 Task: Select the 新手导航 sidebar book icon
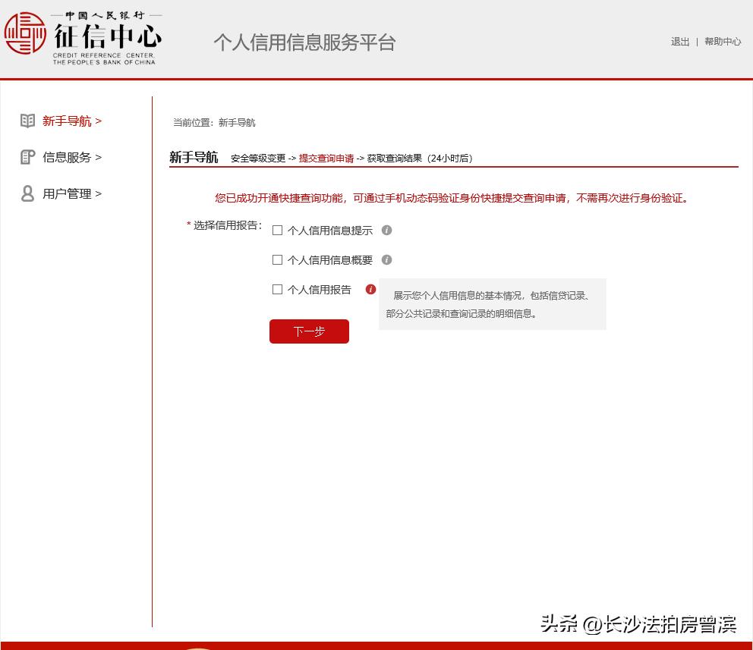pyautogui.click(x=27, y=120)
